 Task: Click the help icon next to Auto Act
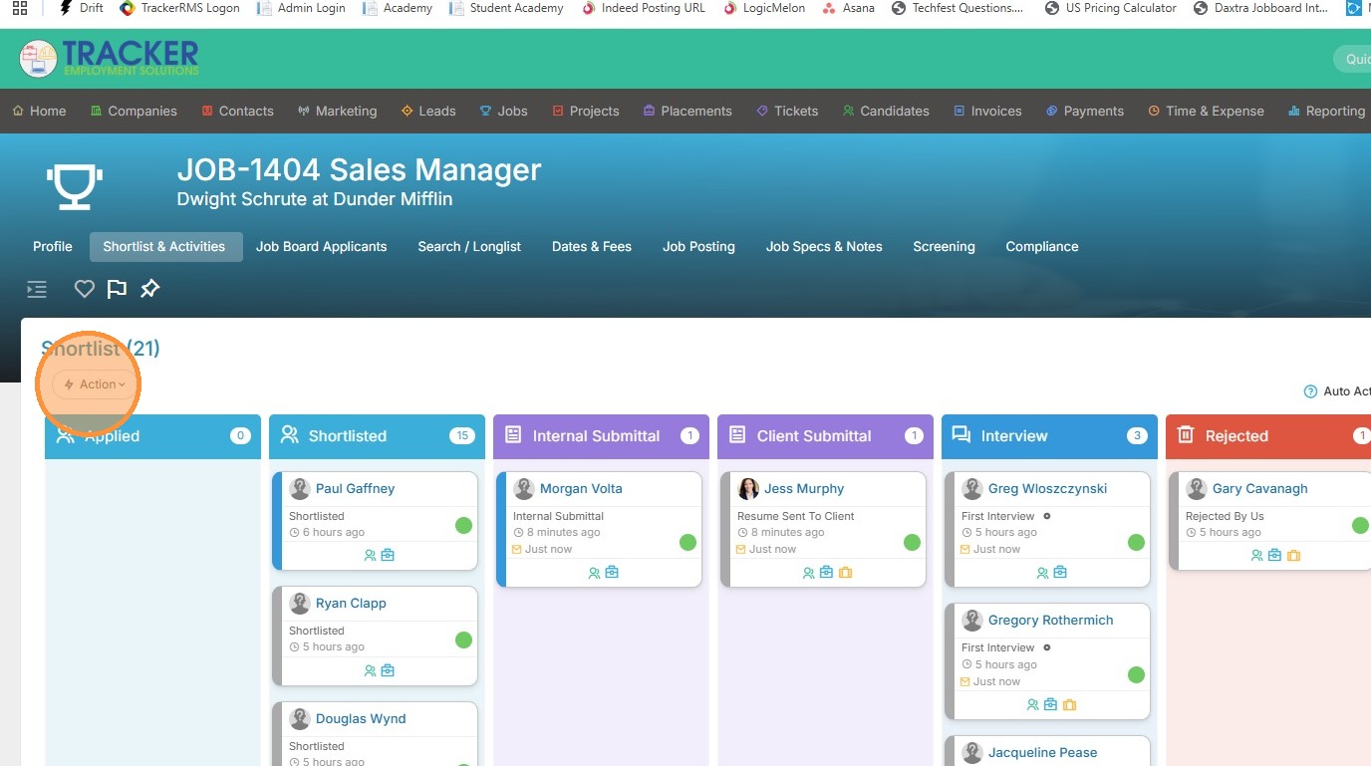[1310, 391]
